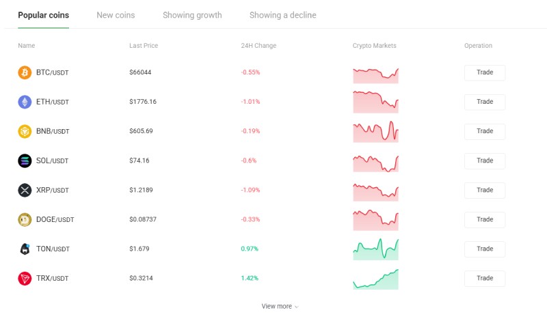
Task: Expand the list with View more
Action: 280,306
